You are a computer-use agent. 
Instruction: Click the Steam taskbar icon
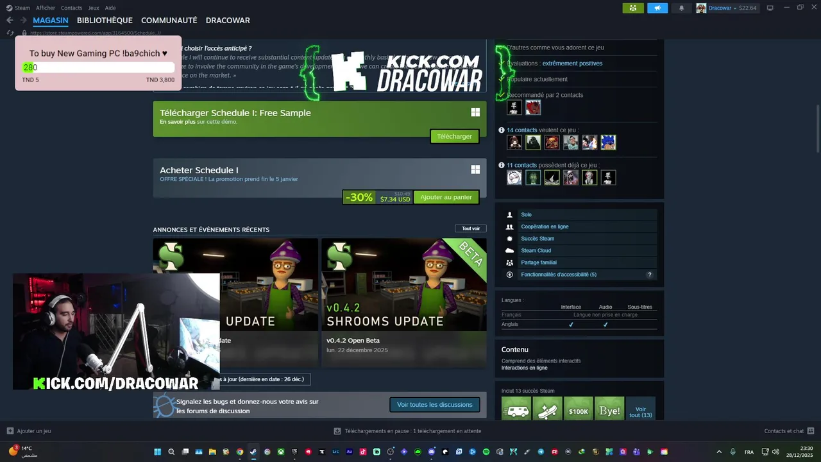pyautogui.click(x=253, y=452)
